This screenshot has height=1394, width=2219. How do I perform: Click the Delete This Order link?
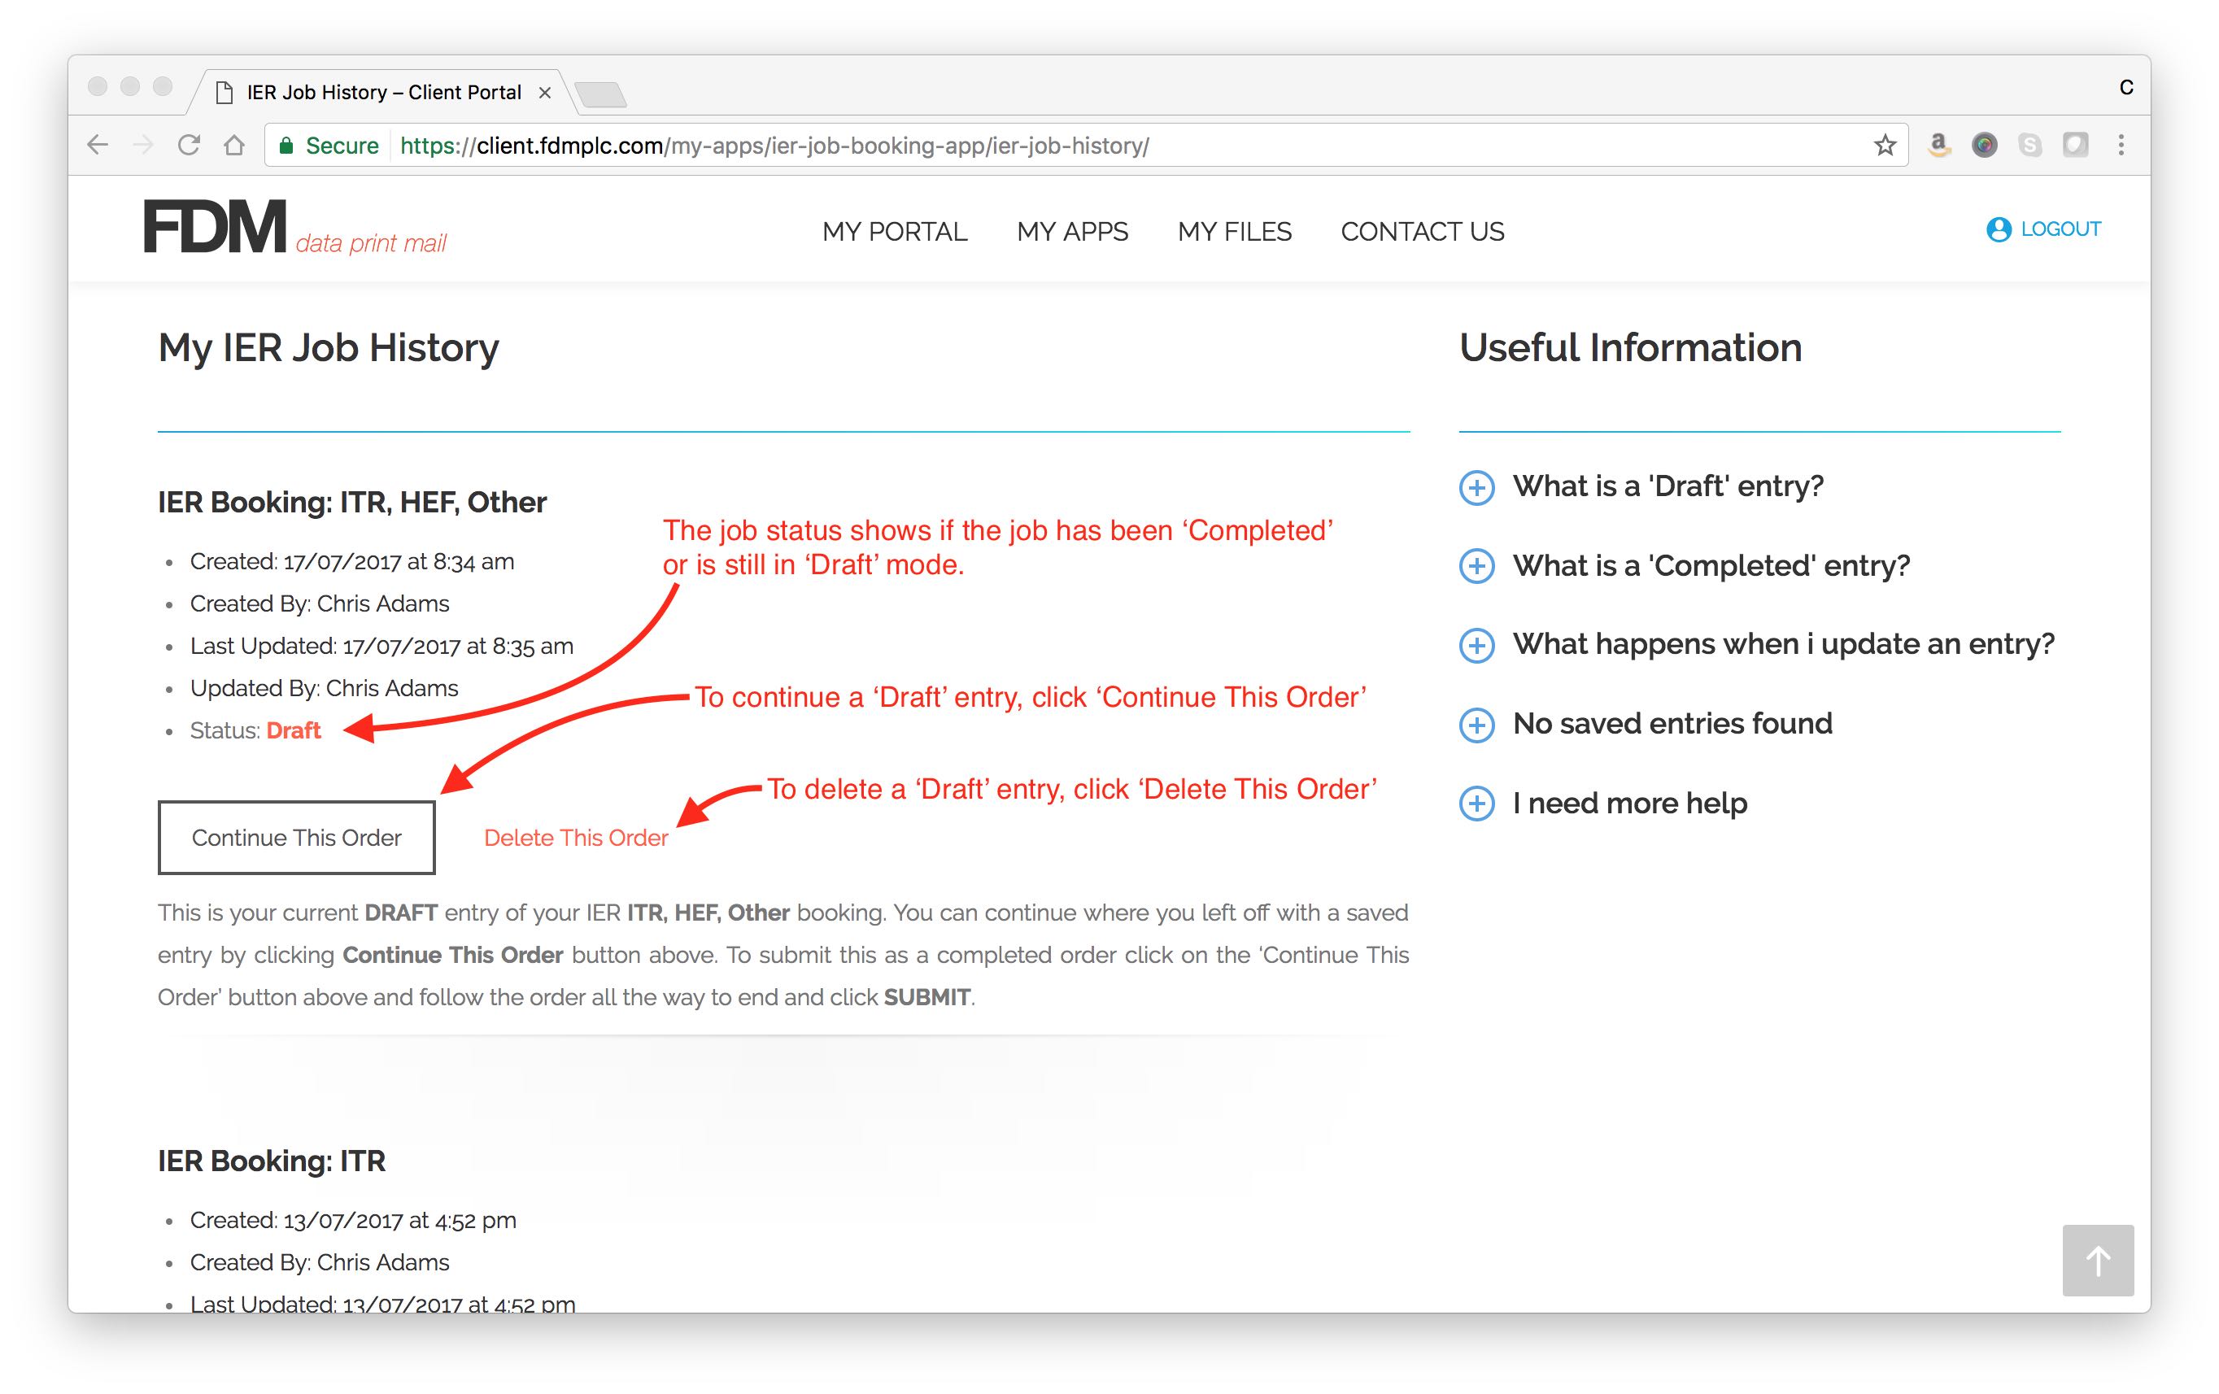pos(575,838)
